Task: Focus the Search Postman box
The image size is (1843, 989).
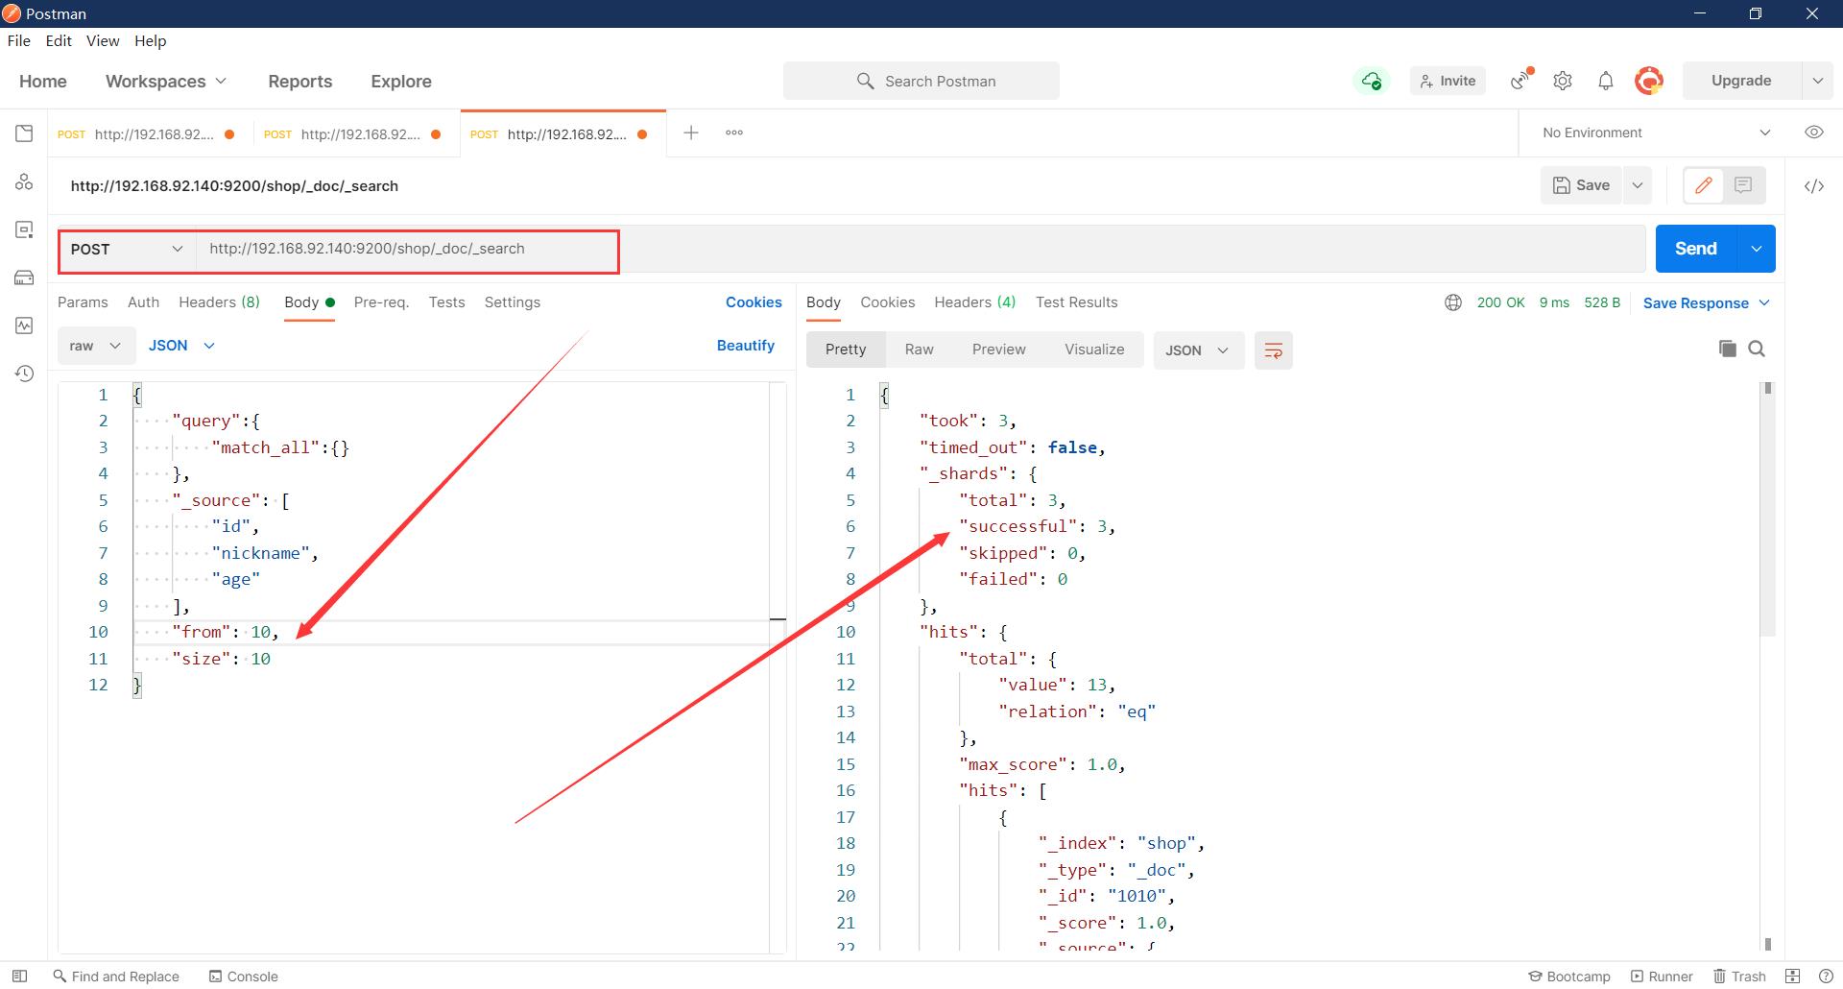Action: click(921, 81)
